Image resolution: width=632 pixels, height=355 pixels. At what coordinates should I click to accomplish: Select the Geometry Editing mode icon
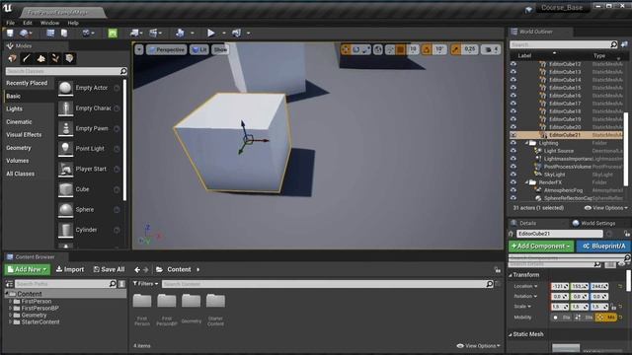pos(69,58)
